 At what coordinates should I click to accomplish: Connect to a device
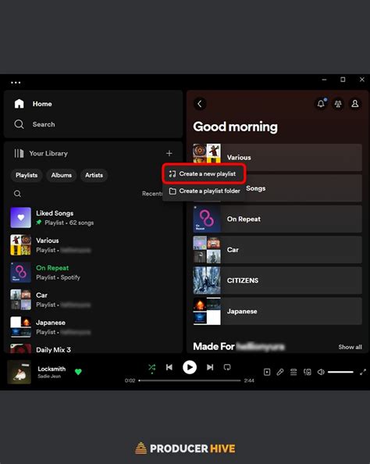pos(308,372)
